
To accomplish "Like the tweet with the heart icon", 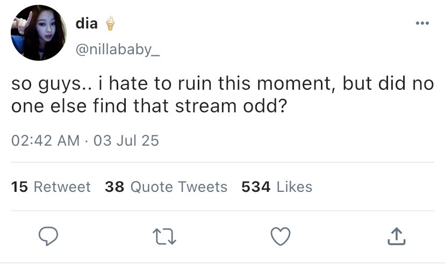I will (281, 235).
